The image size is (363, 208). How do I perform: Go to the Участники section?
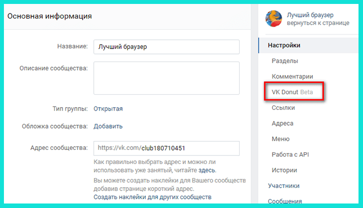click(x=284, y=186)
